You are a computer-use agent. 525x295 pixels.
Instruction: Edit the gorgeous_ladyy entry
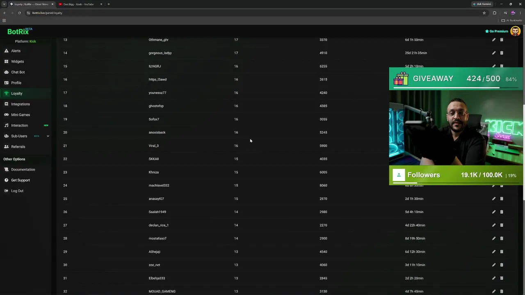(494, 53)
